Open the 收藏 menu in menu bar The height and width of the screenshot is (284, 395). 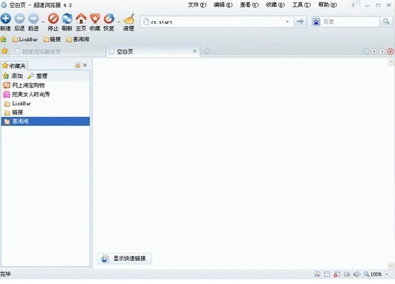(276, 5)
